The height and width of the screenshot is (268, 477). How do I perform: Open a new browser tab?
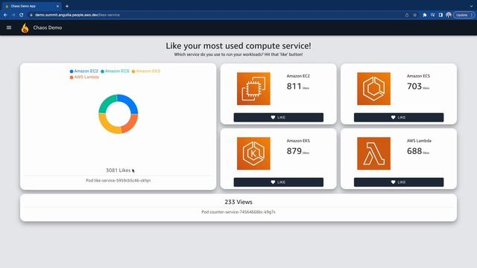click(x=67, y=6)
